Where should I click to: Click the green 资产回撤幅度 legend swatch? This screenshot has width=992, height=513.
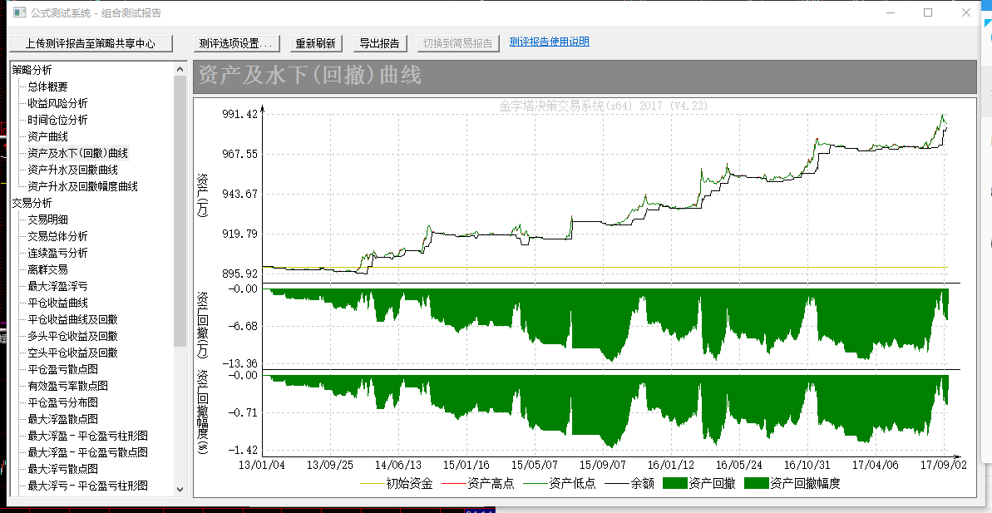756,483
